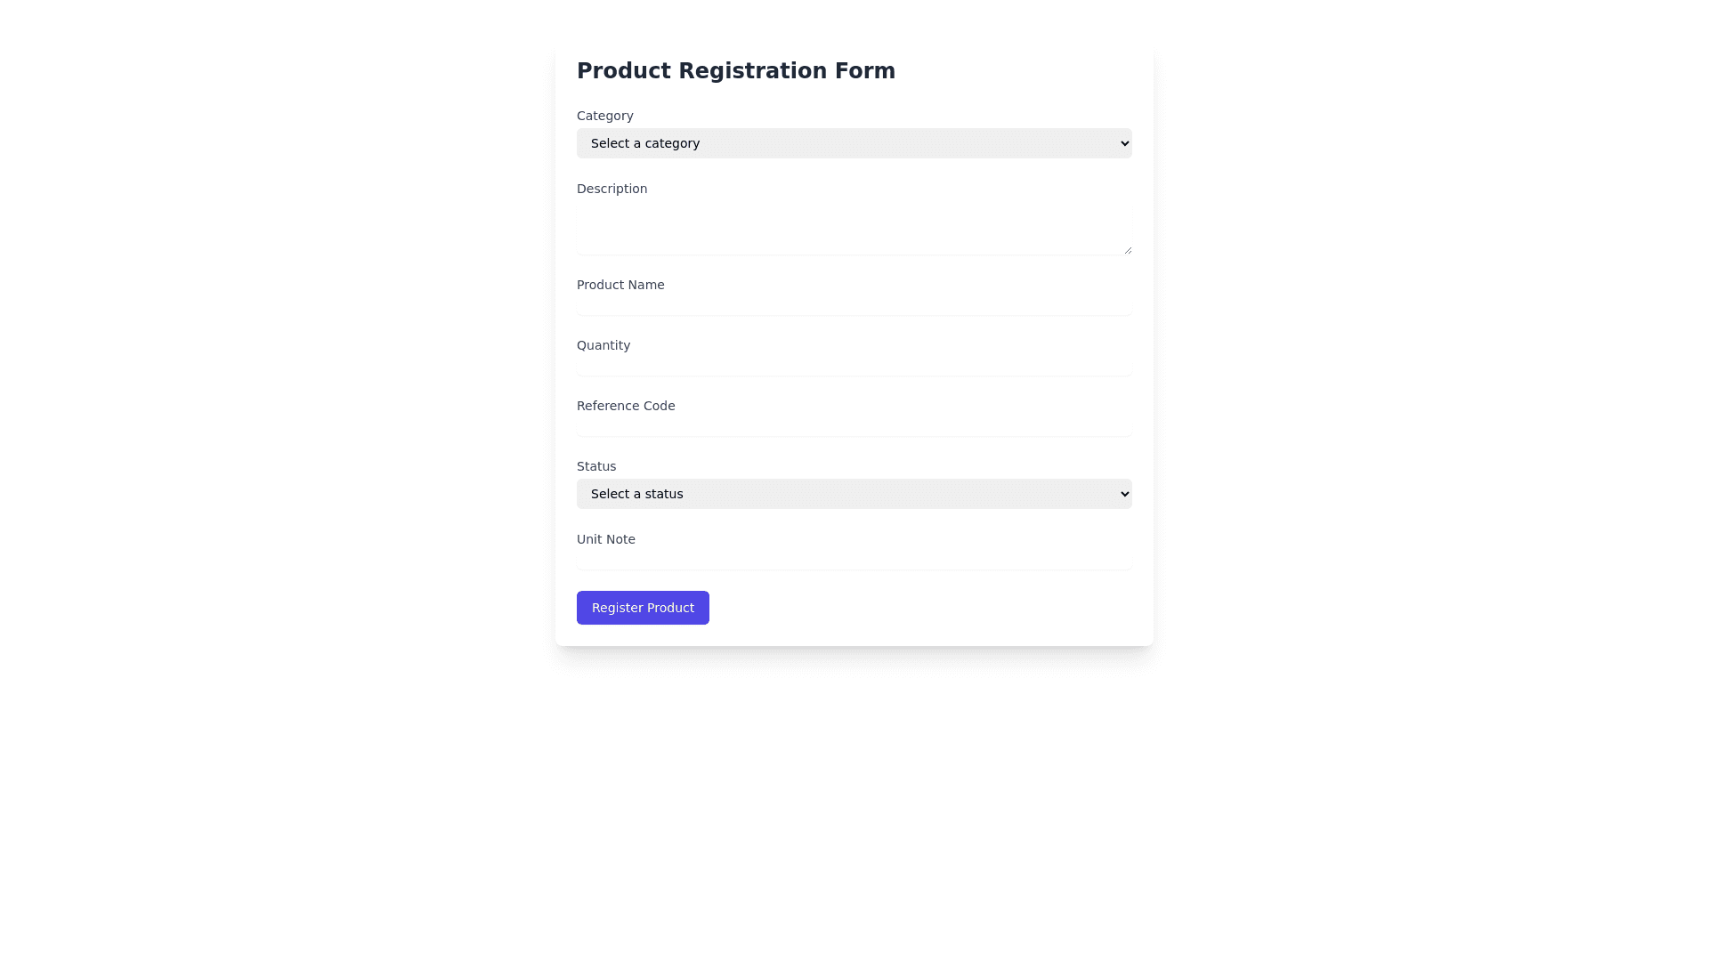Click the Product Registration Form heading
This screenshot has width=1709, height=961.
pyautogui.click(x=736, y=71)
